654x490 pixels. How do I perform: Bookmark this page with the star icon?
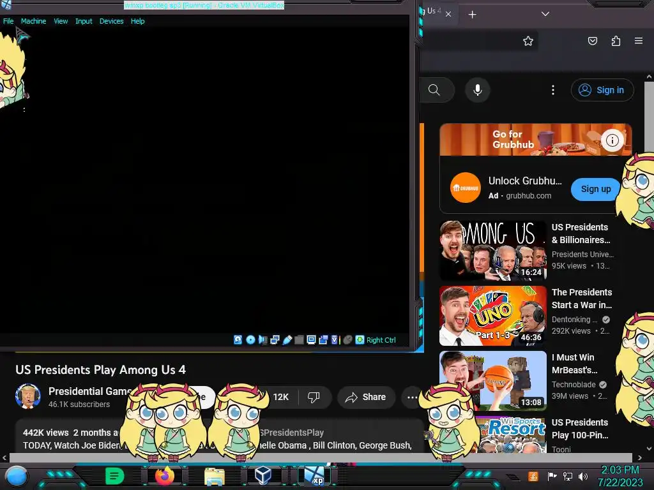pos(528,41)
